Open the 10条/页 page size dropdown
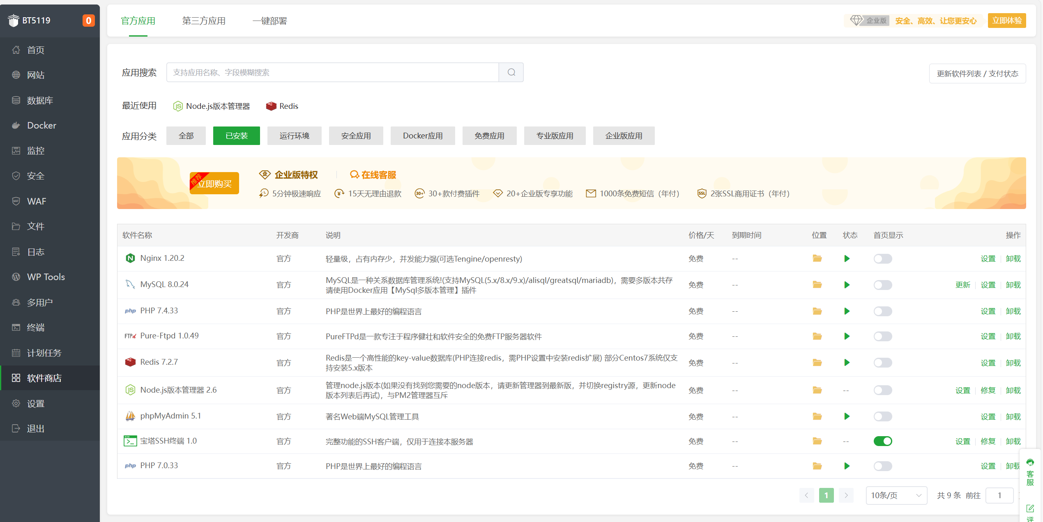Viewport: 1043px width, 522px height. [896, 495]
